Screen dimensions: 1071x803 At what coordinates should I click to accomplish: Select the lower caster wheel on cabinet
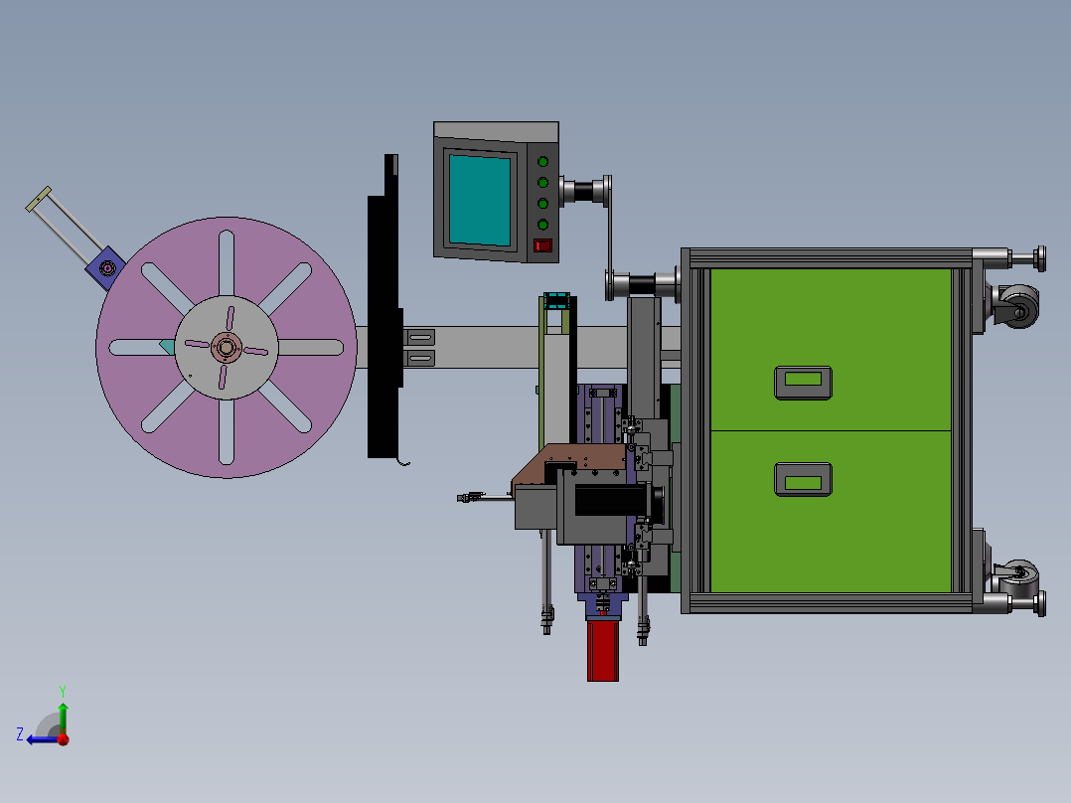coord(1017,578)
